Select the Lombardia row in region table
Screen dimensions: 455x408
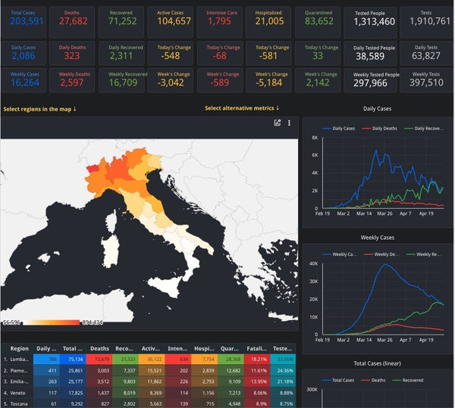[x=149, y=360]
